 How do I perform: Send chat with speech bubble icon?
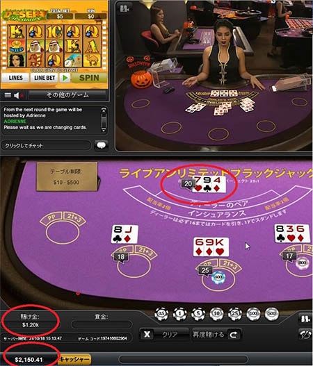[x=102, y=145]
